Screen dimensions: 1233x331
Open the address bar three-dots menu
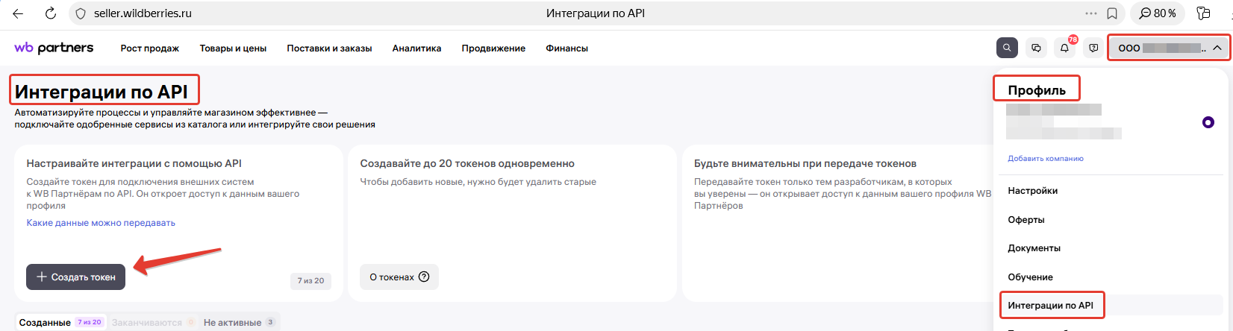pos(1091,13)
